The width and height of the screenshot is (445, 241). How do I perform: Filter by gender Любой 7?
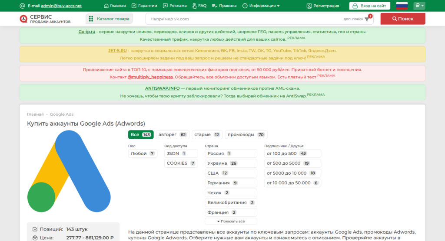point(143,153)
